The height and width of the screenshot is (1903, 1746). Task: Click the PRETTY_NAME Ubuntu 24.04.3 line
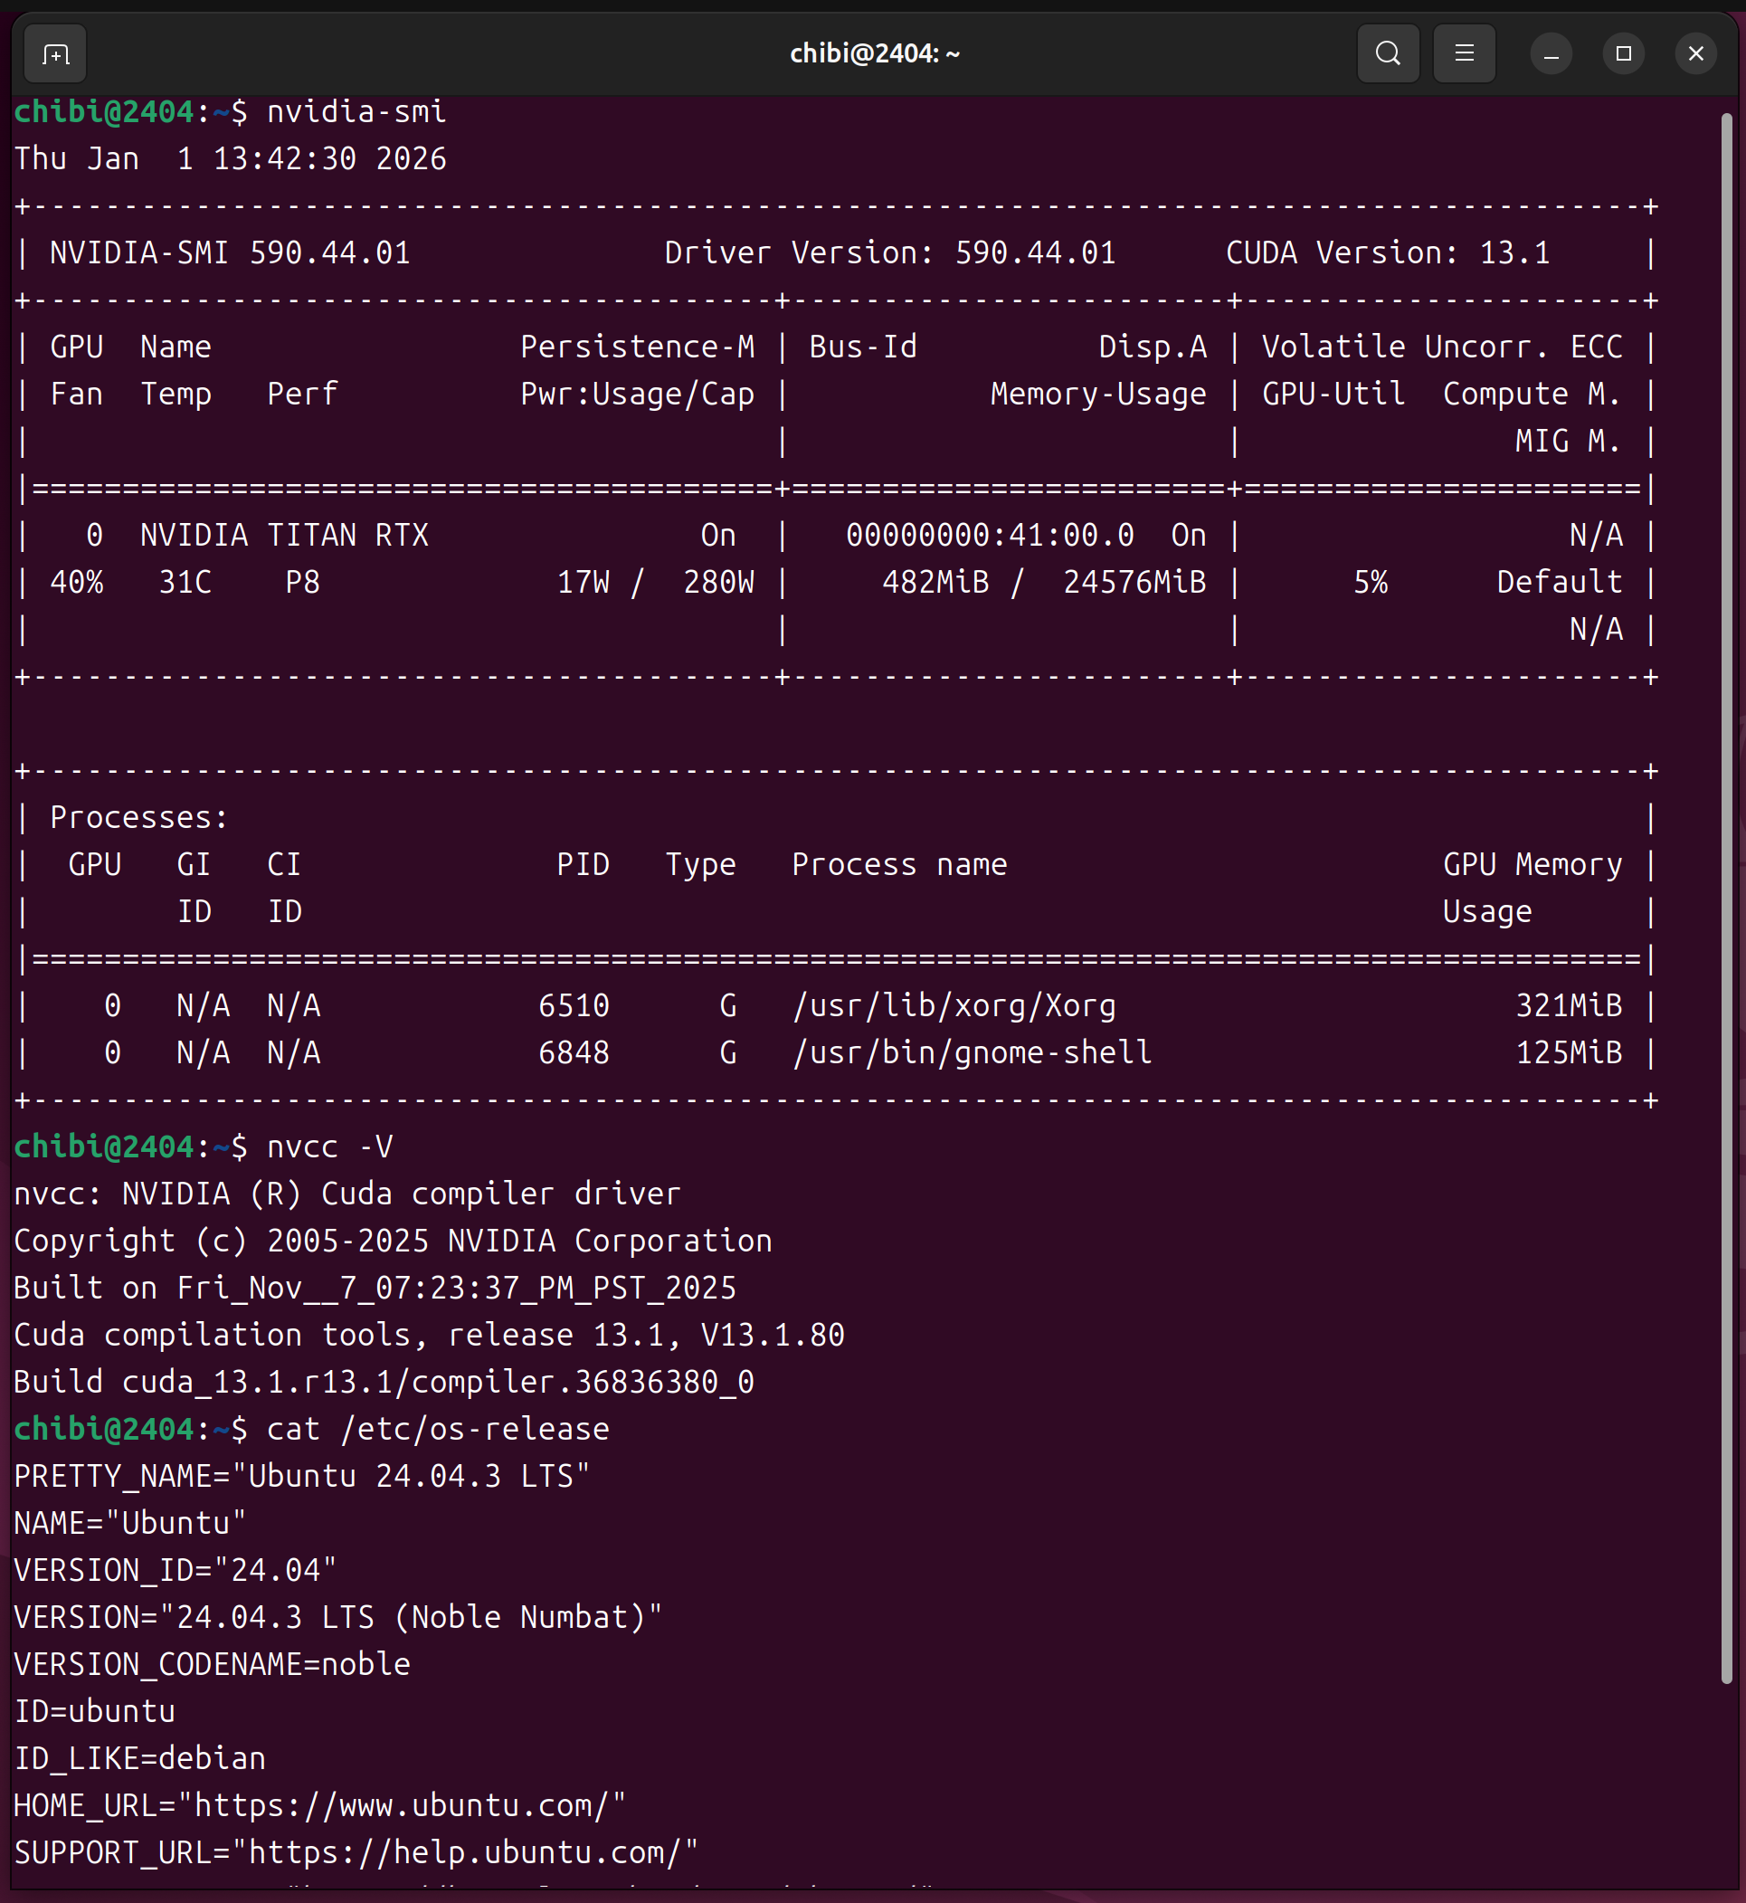coord(302,1476)
